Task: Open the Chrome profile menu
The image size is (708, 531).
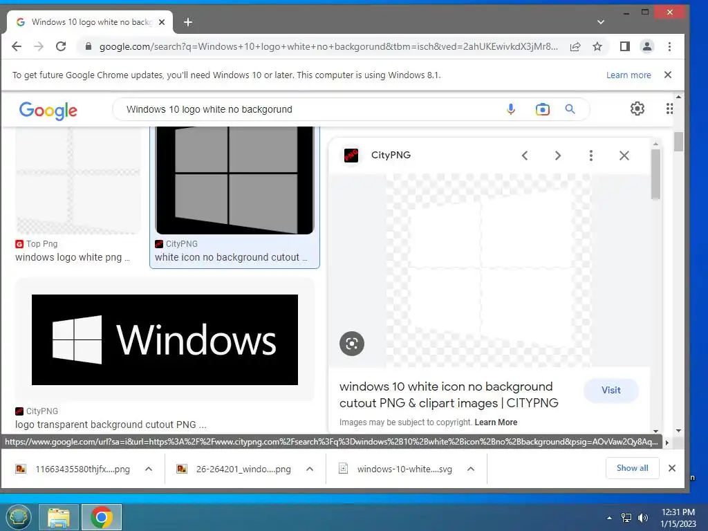Action: (647, 46)
